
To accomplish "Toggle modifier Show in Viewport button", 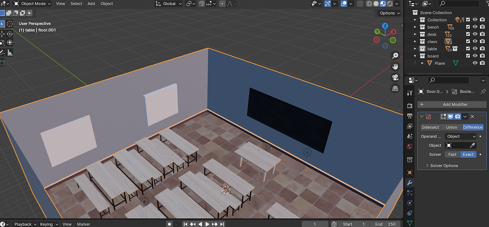I will 450,116.
